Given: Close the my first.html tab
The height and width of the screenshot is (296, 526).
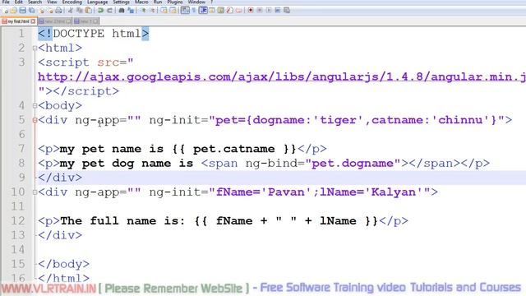Looking at the screenshot, I should click(x=33, y=21).
